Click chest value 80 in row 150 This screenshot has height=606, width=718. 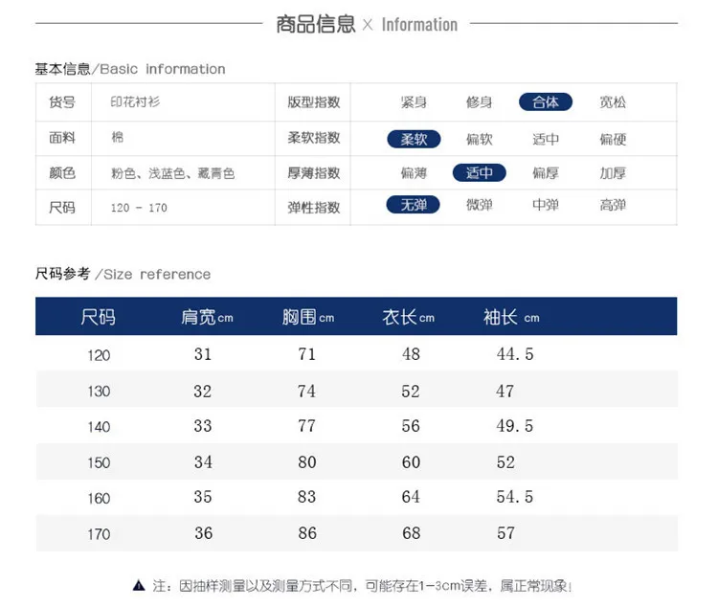306,461
